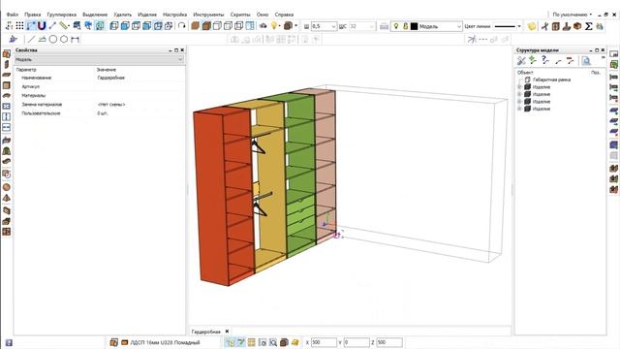Click the brown stamp icon in top toolbar
Screen dimensions: 620x349
pos(567,26)
